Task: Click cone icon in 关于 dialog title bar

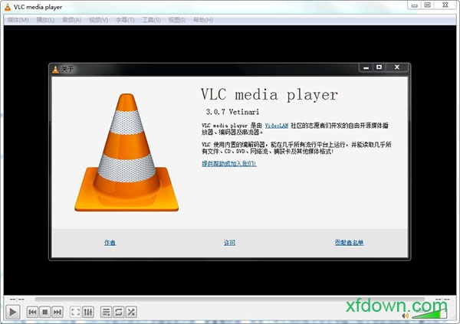Action: [55, 70]
